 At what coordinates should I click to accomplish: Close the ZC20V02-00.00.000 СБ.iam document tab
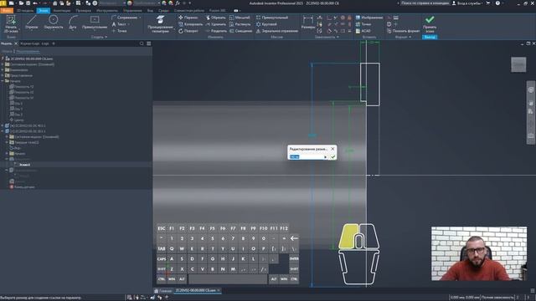[x=219, y=290]
